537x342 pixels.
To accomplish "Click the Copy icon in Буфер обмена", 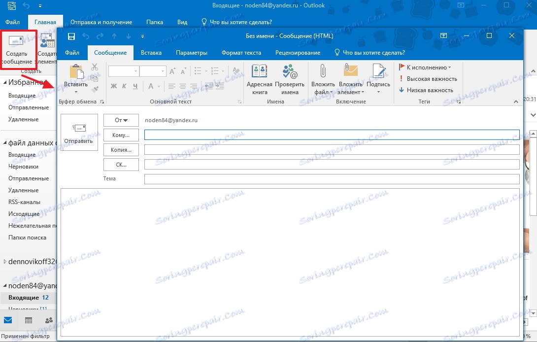I will pyautogui.click(x=95, y=78).
